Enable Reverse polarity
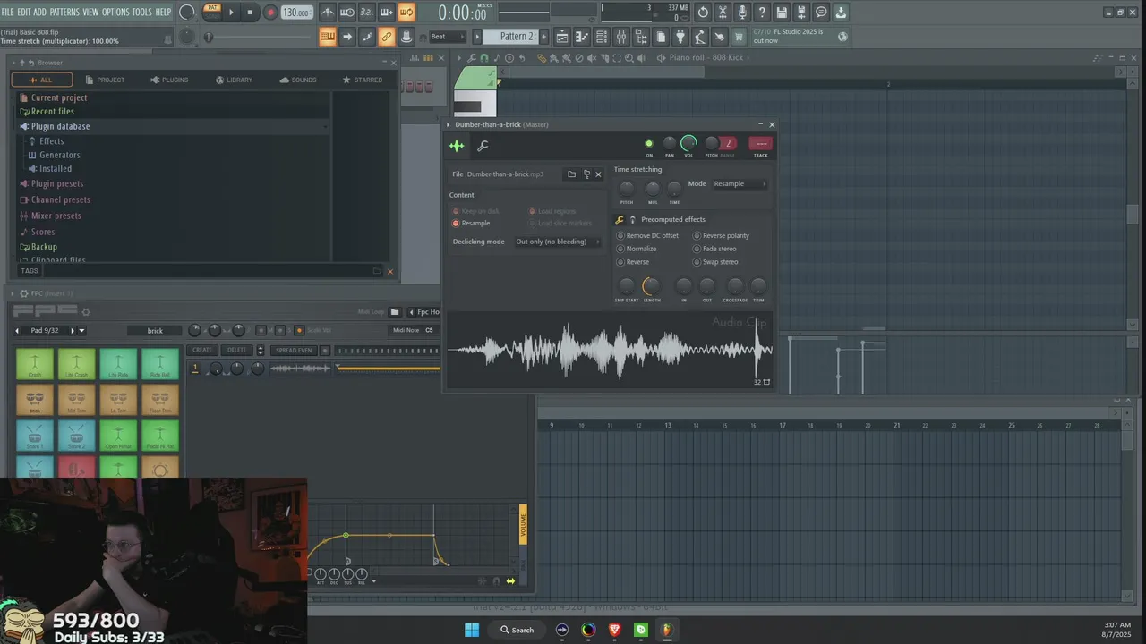The height and width of the screenshot is (644, 1146). 721,236
